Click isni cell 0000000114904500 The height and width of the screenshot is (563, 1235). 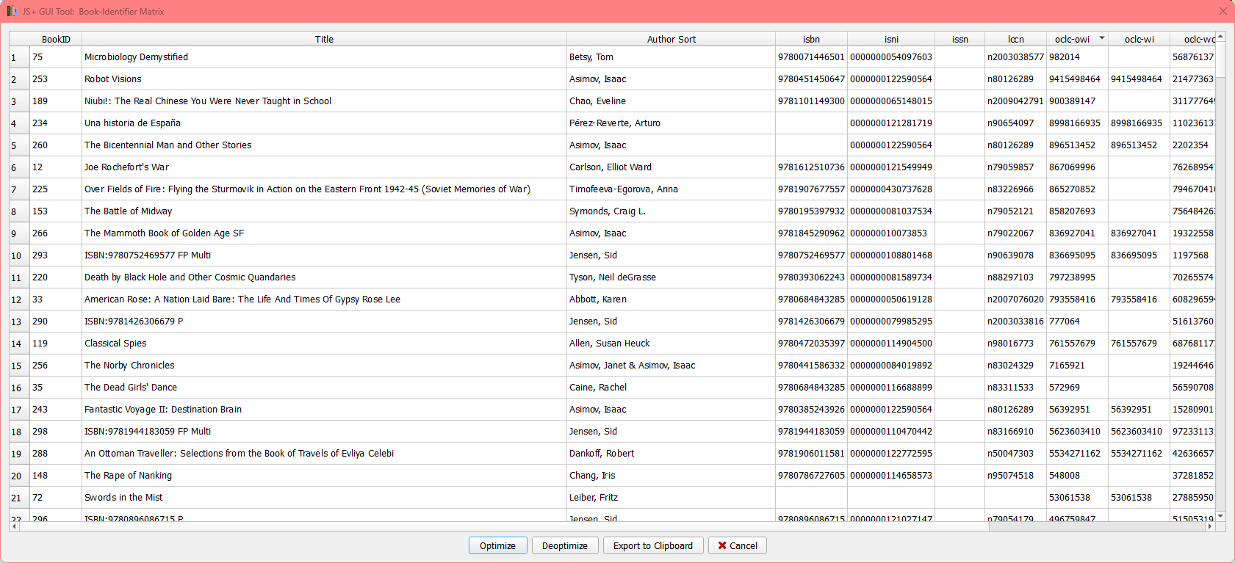tap(891, 344)
